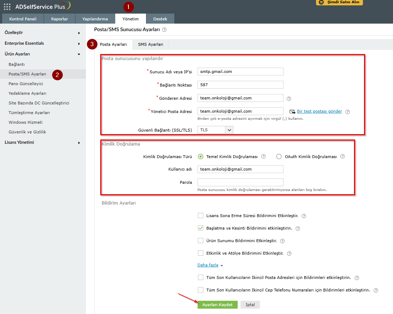The height and width of the screenshot is (314, 393).
Task: Click help icon for Etkinlik ve Atölye Bildirimi
Action: point(289,254)
